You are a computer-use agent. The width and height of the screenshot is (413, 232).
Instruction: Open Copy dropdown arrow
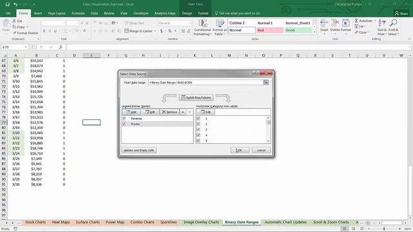coord(27,27)
